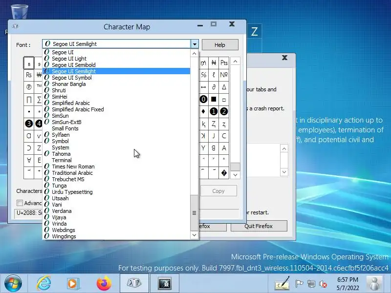
Task: Select the left-right arrow character
Action: [203, 87]
